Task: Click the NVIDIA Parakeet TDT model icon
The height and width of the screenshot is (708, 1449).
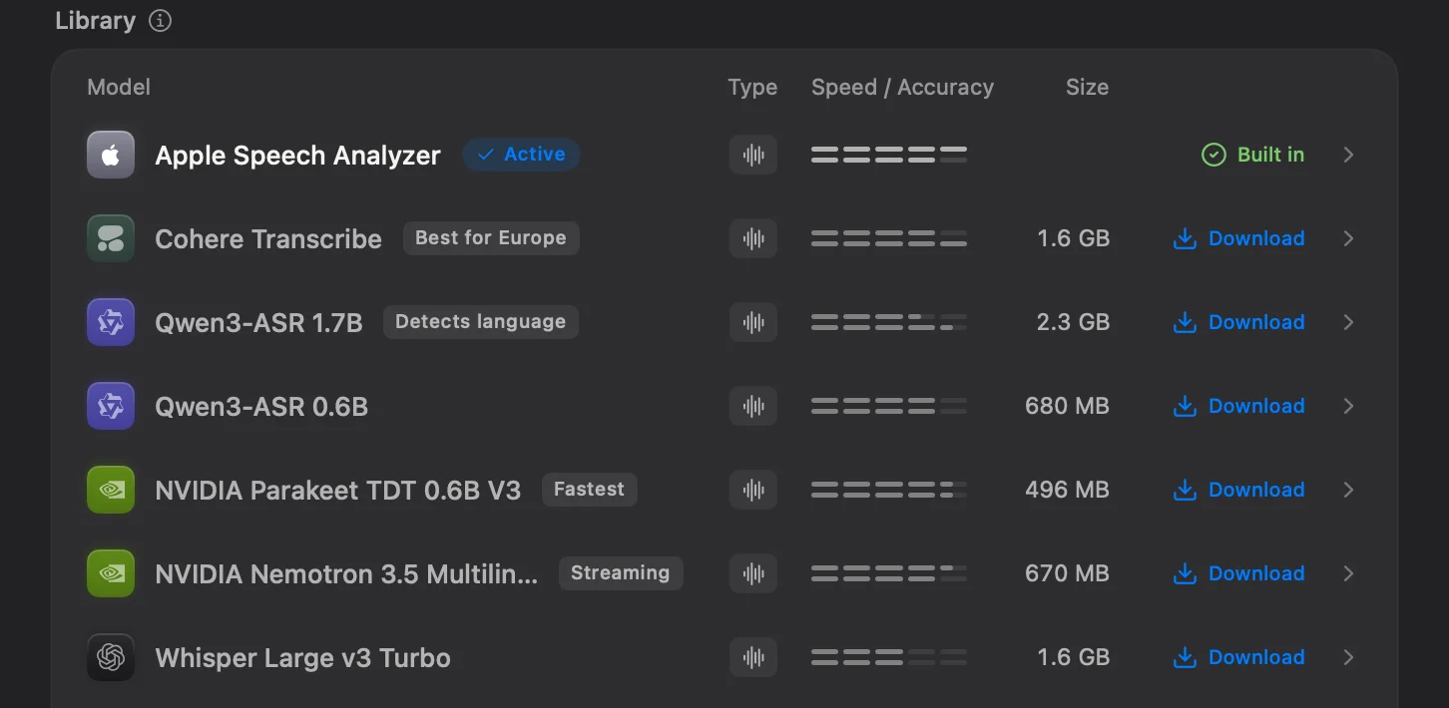Action: [x=111, y=490]
